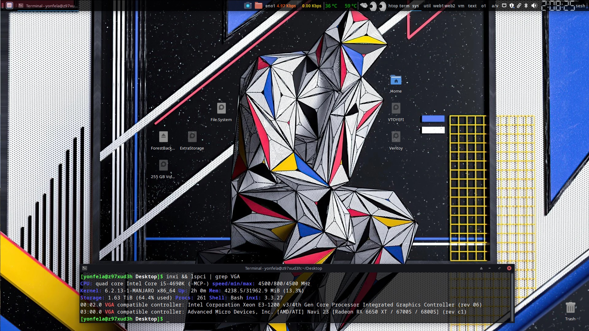589x331 pixels.
Task: Open the file manager folder icon in the panel
Action: [259, 6]
